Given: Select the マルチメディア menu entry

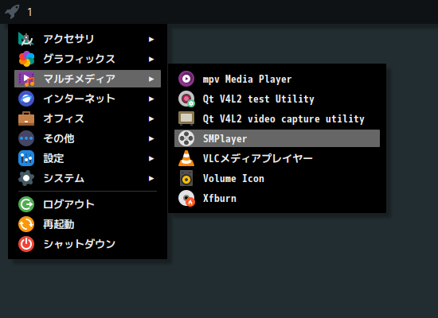Looking at the screenshot, I should click(88, 79).
